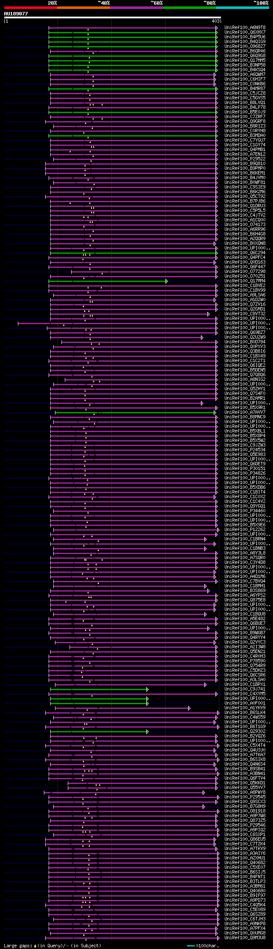Select the UniRef100_B9PMP0 entry
Viewport: 273px width, 949px height.
coord(245,168)
